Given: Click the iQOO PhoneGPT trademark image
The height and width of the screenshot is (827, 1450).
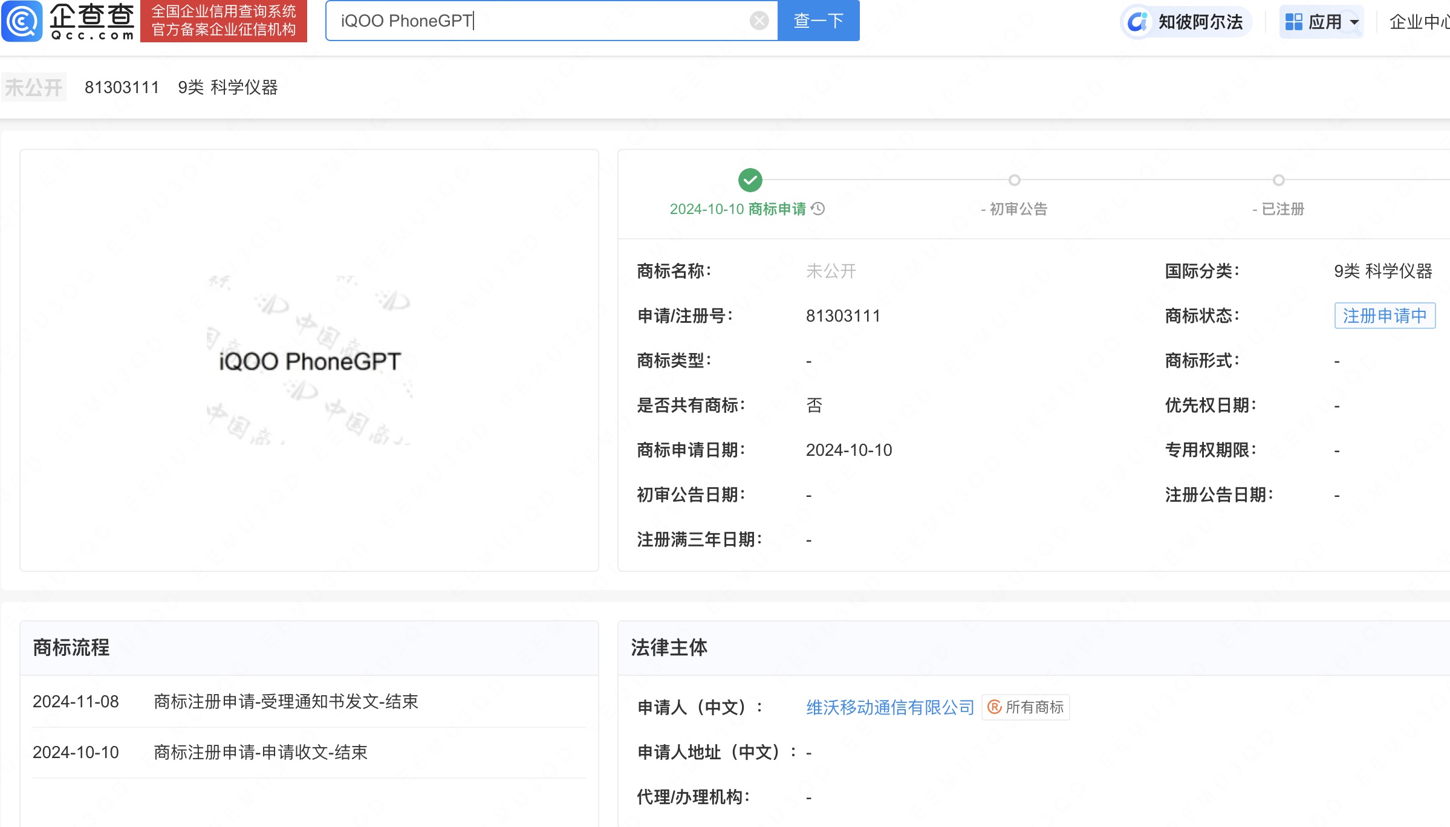Looking at the screenshot, I should coord(310,361).
